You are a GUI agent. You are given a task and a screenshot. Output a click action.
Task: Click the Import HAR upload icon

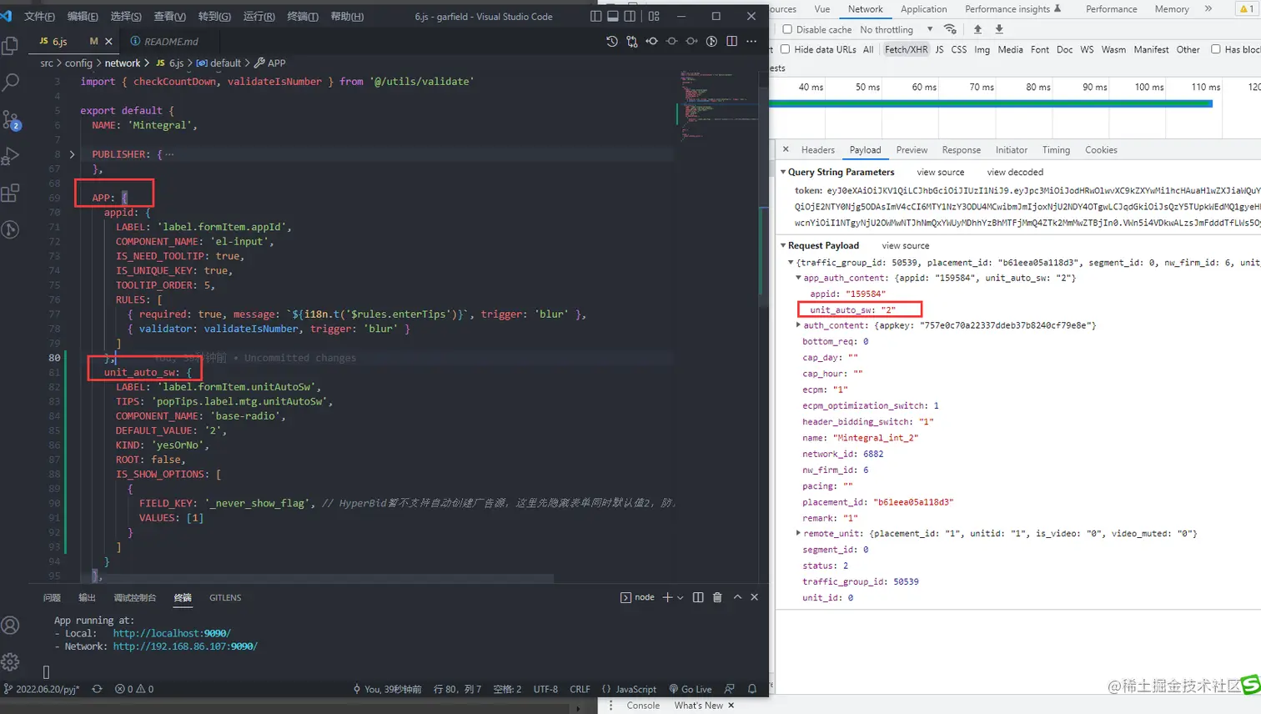pos(978,29)
